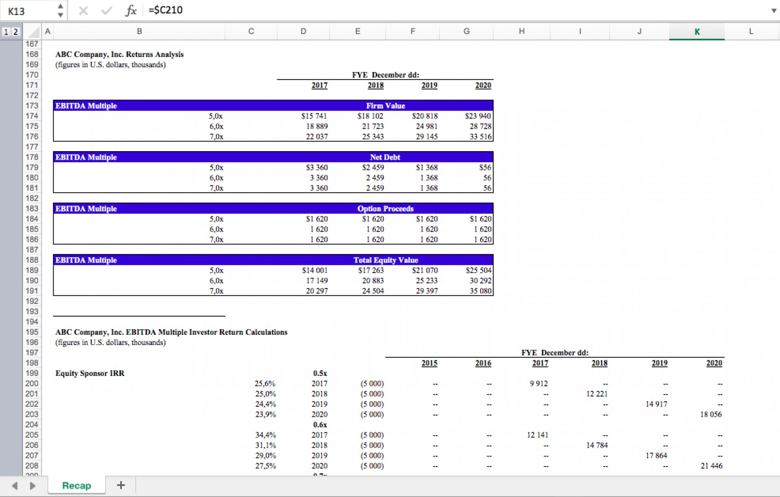
Task: Click the 33 516 firm value cell
Action: click(480, 137)
